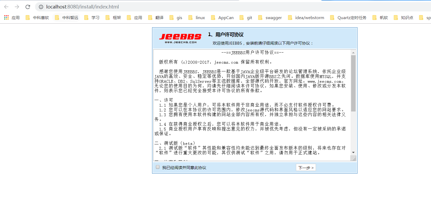Open the swagger bookmark folder
The width and height of the screenshot is (431, 198).
270,18
